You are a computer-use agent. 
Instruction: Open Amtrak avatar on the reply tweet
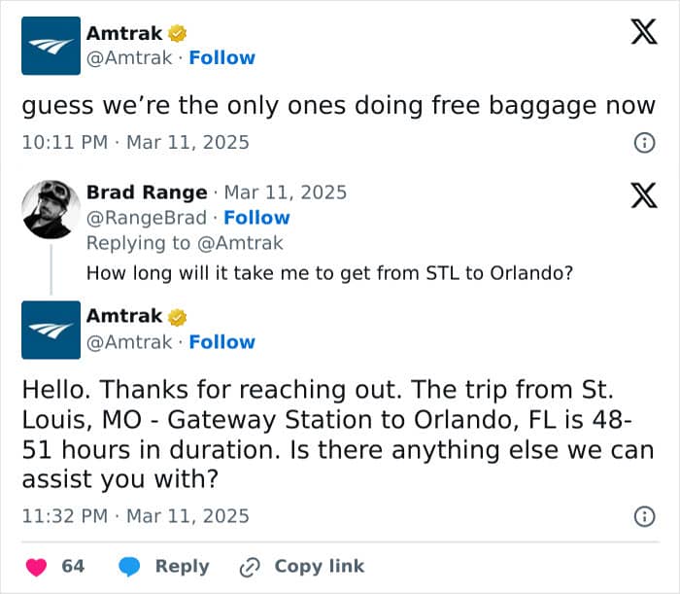pyautogui.click(x=51, y=330)
